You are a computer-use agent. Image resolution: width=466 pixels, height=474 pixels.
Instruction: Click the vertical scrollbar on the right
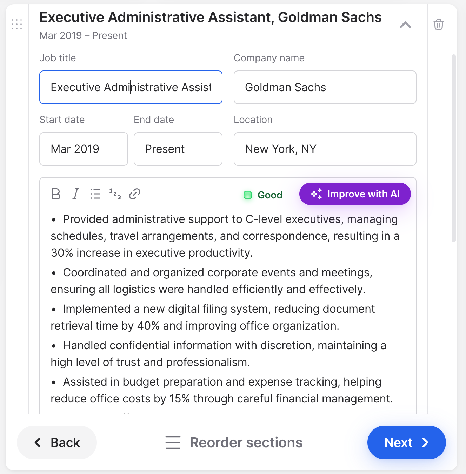coord(453,148)
